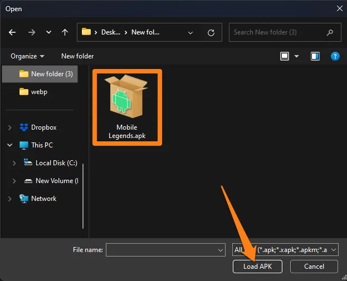Image resolution: width=347 pixels, height=281 pixels.
Task: Select the Desk... breadcrumb segment
Action: click(x=111, y=32)
